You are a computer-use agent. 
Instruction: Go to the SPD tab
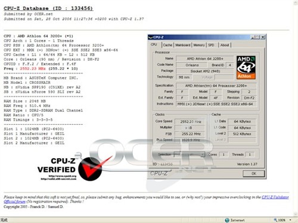(x=211, y=45)
